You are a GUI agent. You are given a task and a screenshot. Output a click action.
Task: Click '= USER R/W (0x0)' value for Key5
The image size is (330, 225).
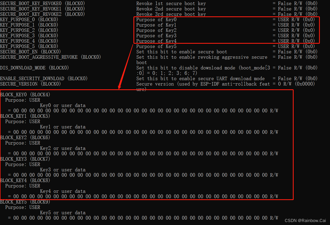click(x=294, y=46)
